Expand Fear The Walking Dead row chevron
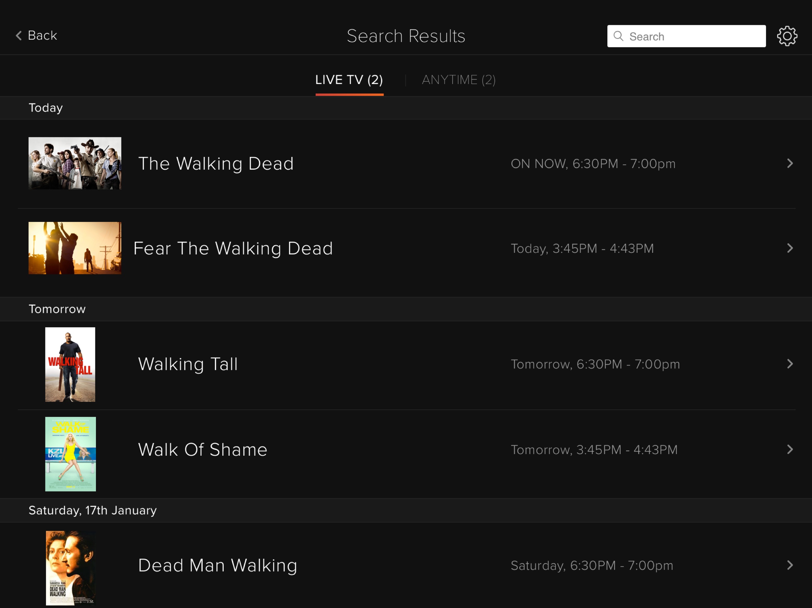This screenshot has height=608, width=812. click(790, 248)
